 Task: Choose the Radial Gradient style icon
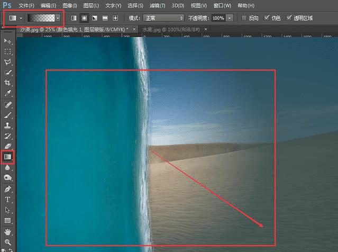tap(84, 18)
